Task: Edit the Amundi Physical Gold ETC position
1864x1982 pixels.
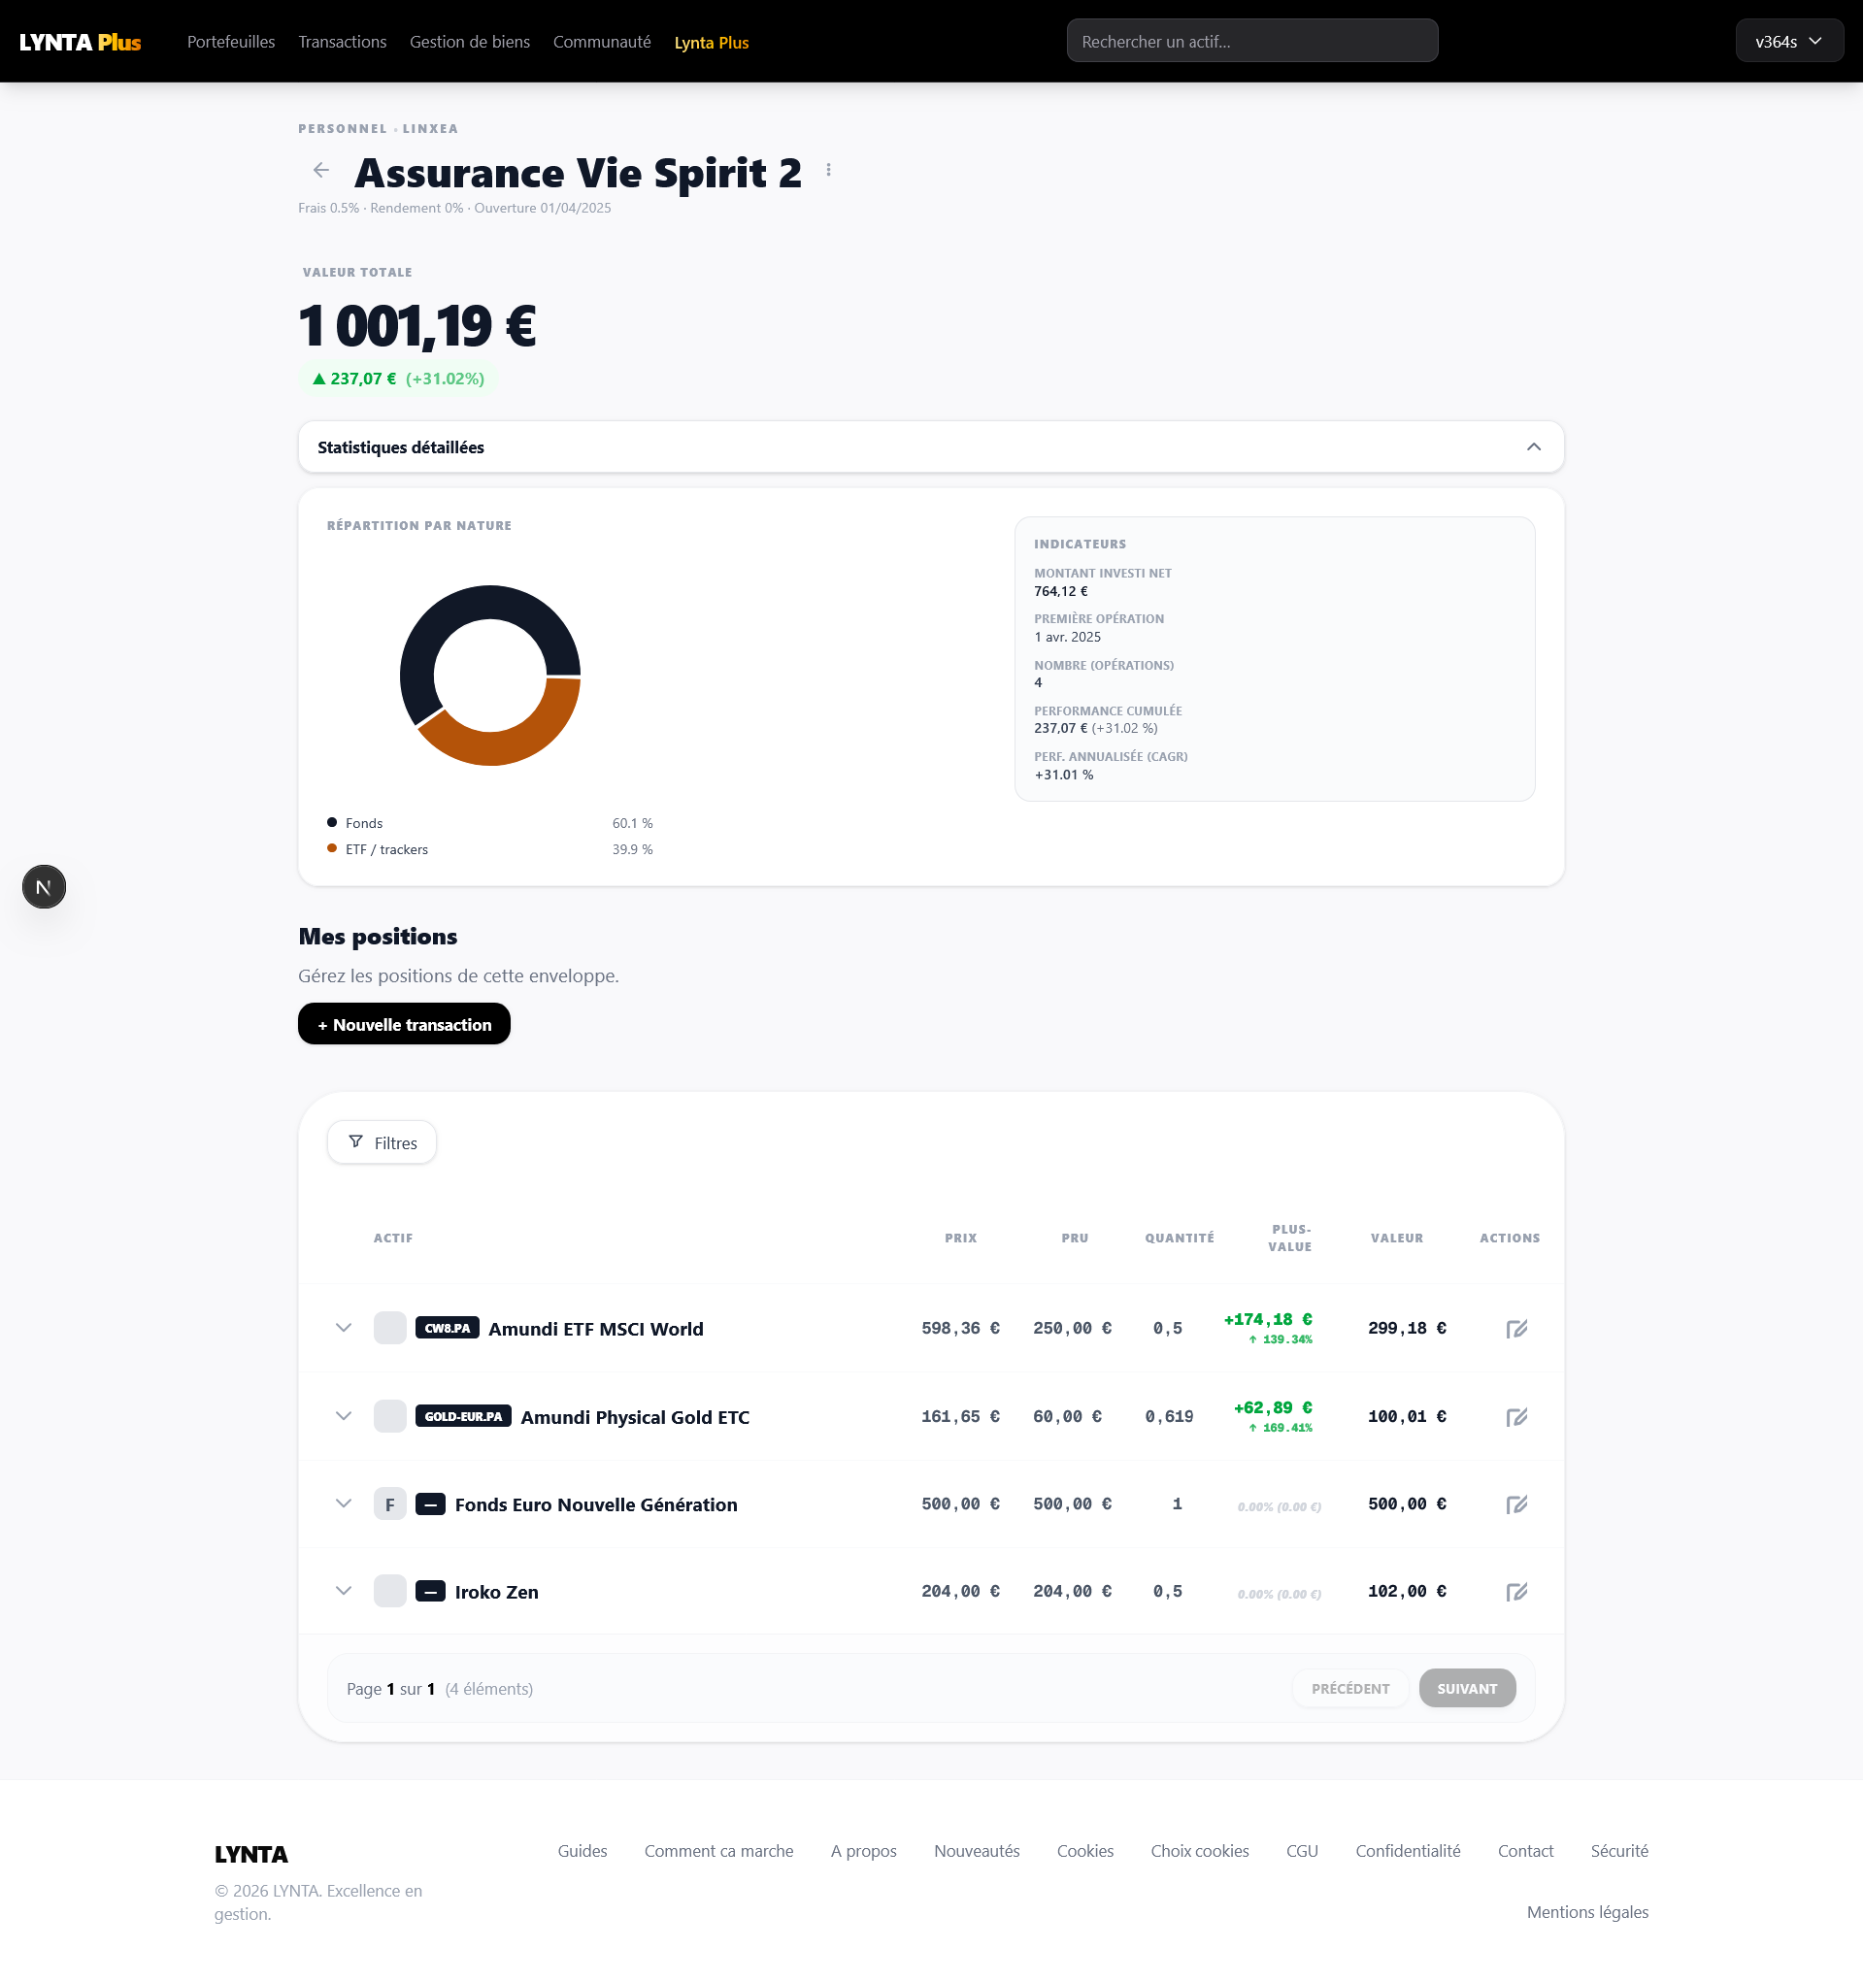Action: [1518, 1418]
